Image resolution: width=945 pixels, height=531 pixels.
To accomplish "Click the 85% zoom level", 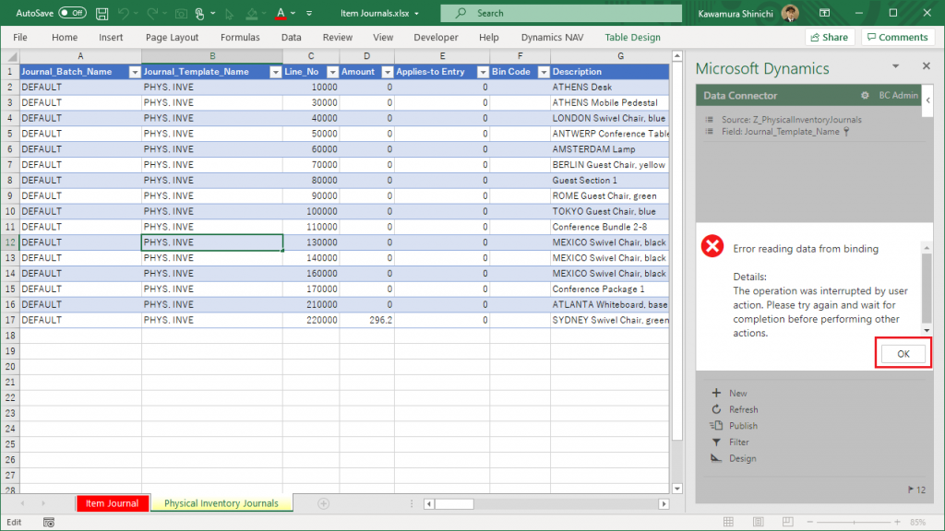I will point(918,522).
